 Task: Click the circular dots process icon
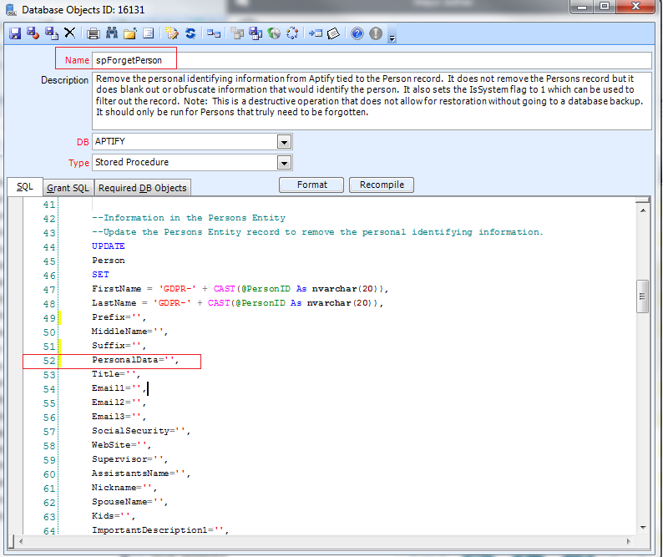[x=292, y=33]
